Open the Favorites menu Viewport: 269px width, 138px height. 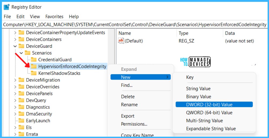(x=54, y=17)
